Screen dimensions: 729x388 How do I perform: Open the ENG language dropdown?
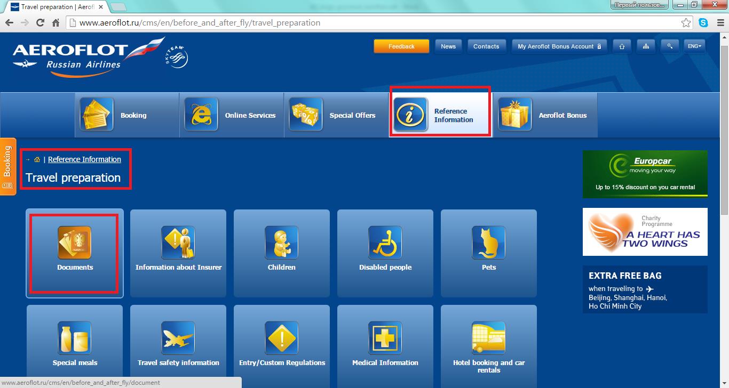pyautogui.click(x=694, y=46)
